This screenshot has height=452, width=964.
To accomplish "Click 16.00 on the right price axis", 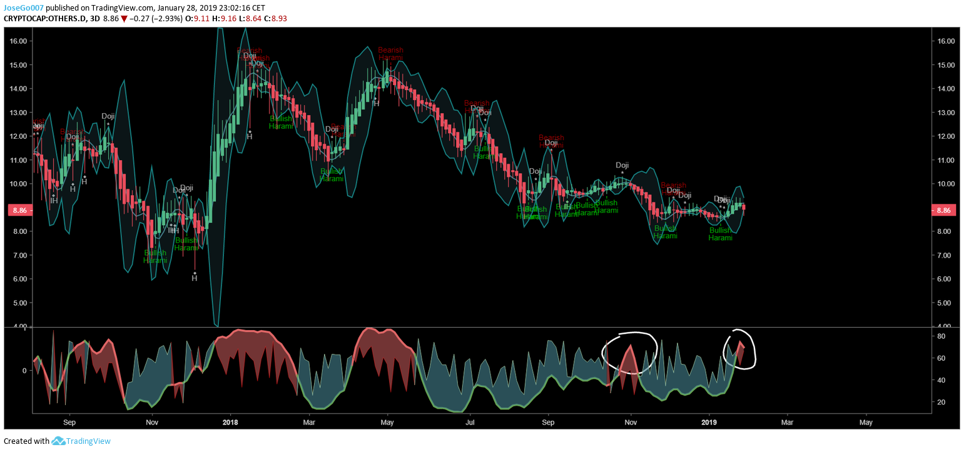I will [x=945, y=41].
